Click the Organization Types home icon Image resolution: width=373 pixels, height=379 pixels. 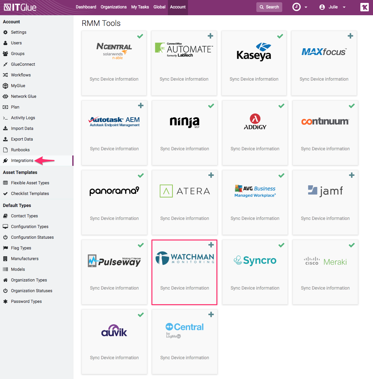pyautogui.click(x=5, y=280)
